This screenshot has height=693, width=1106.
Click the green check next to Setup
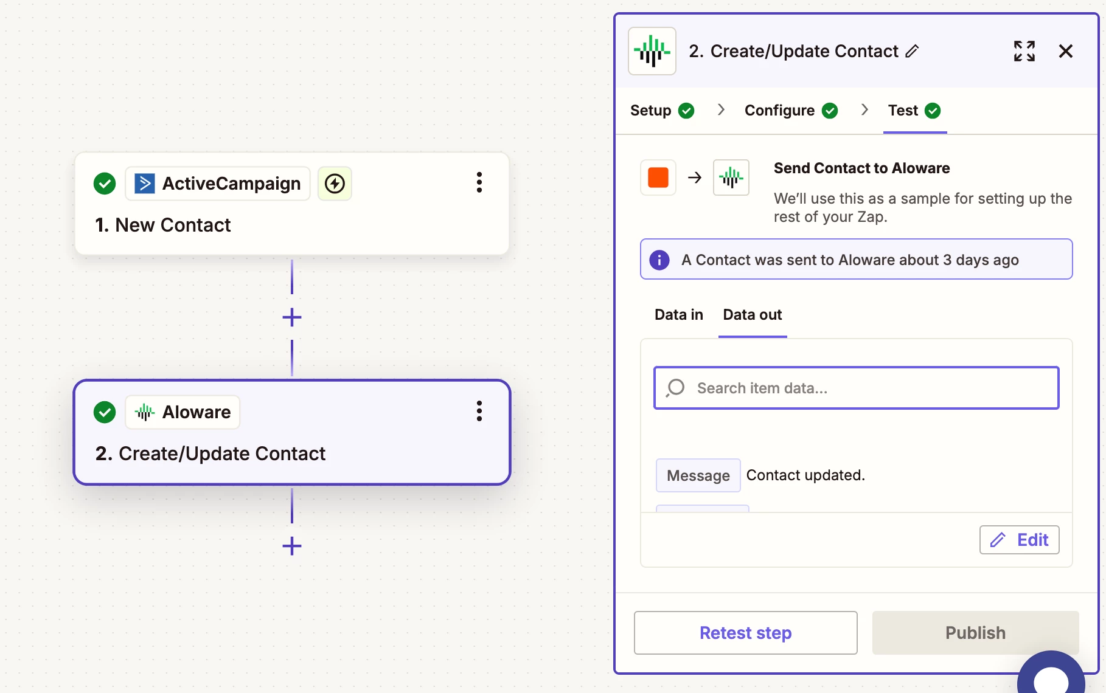686,111
